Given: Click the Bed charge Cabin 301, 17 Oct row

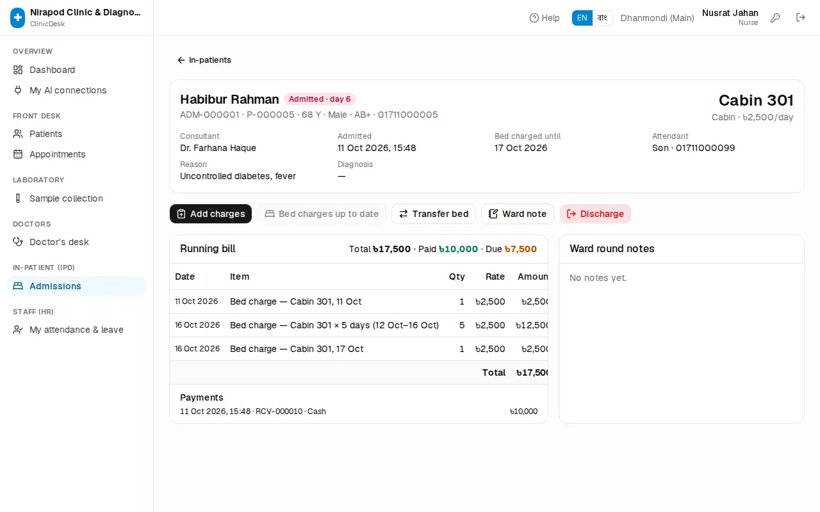Looking at the screenshot, I should click(x=359, y=349).
